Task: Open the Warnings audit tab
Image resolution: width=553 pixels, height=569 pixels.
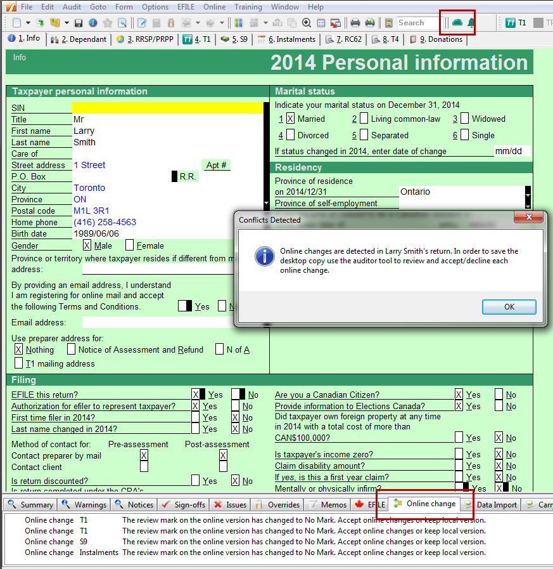Action: (x=85, y=504)
